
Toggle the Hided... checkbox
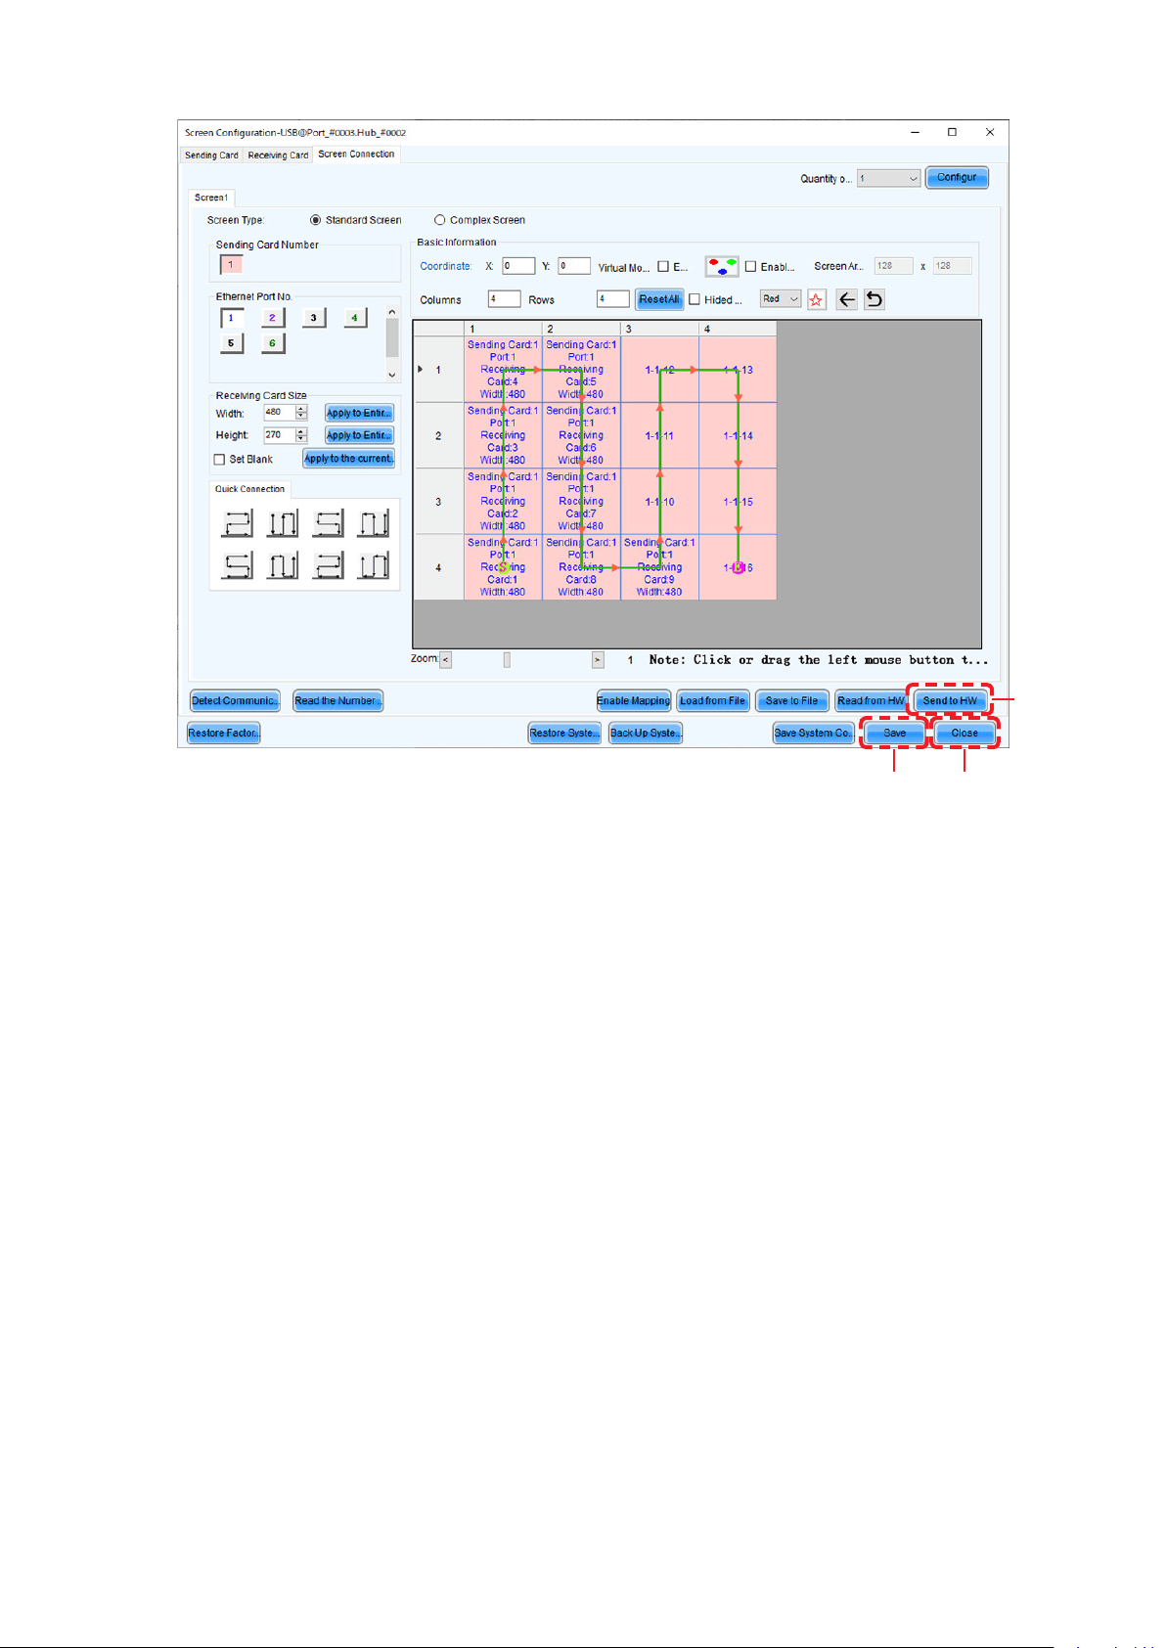tap(695, 299)
